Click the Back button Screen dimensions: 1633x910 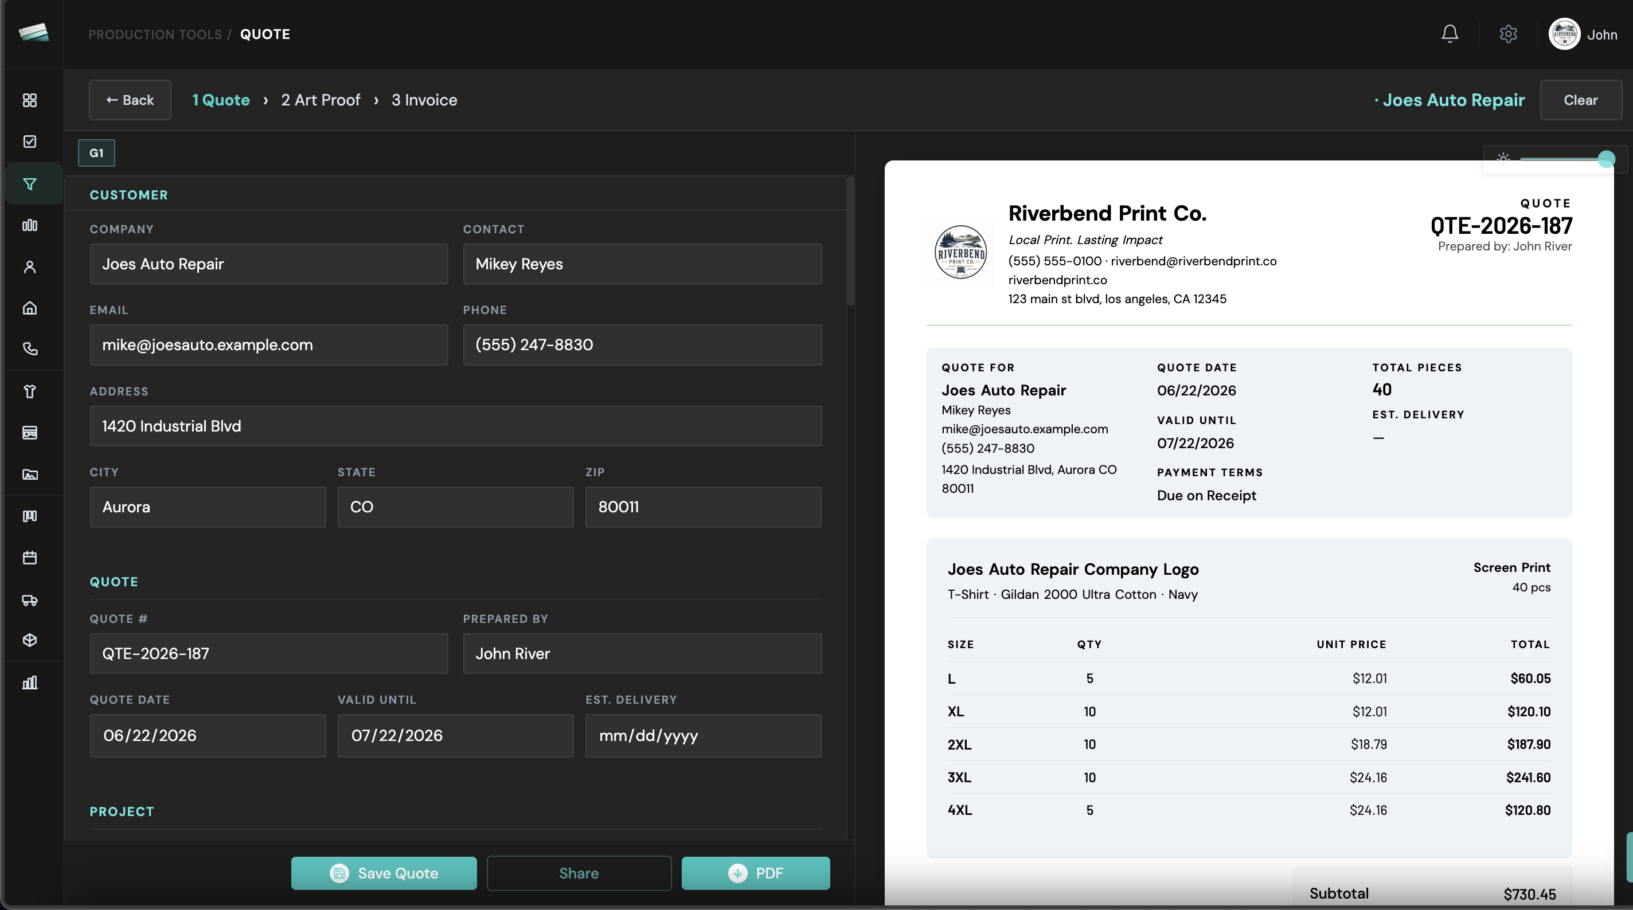point(130,100)
